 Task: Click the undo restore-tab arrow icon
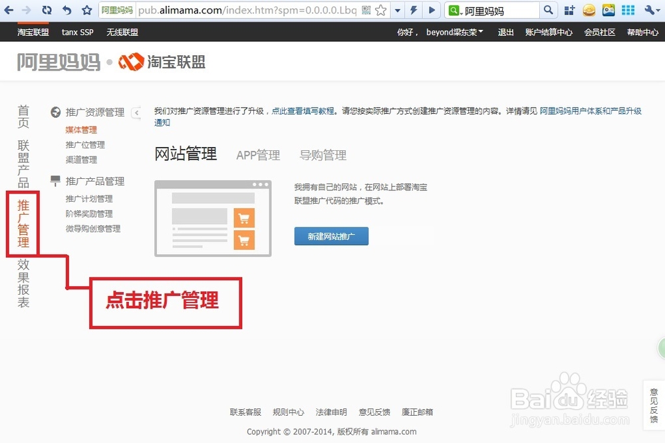[x=67, y=10]
